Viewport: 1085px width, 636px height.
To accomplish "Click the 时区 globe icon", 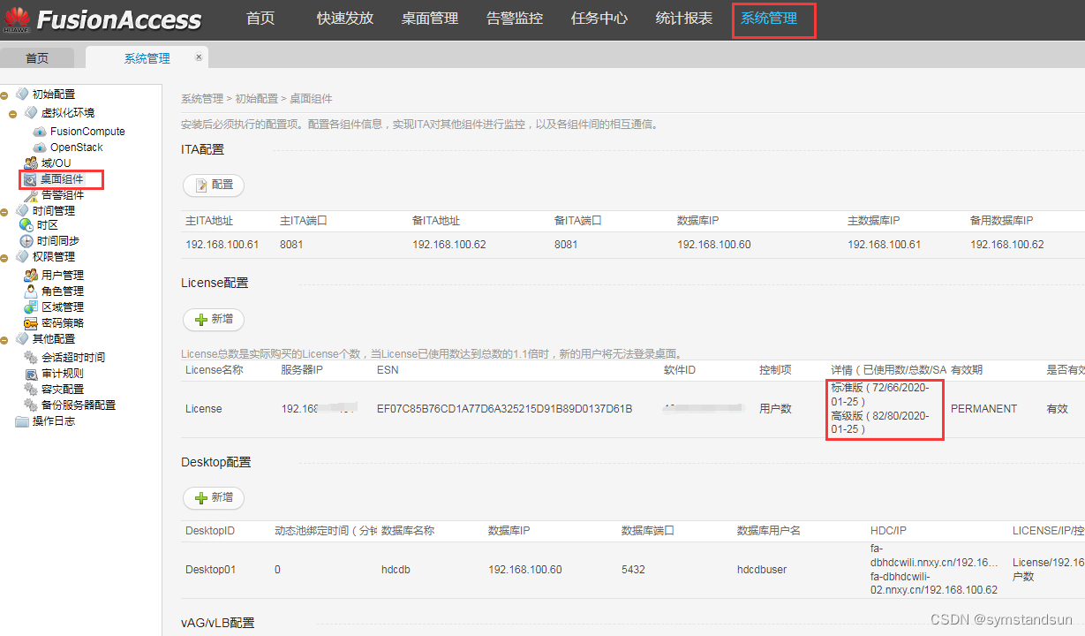I will click(x=26, y=225).
